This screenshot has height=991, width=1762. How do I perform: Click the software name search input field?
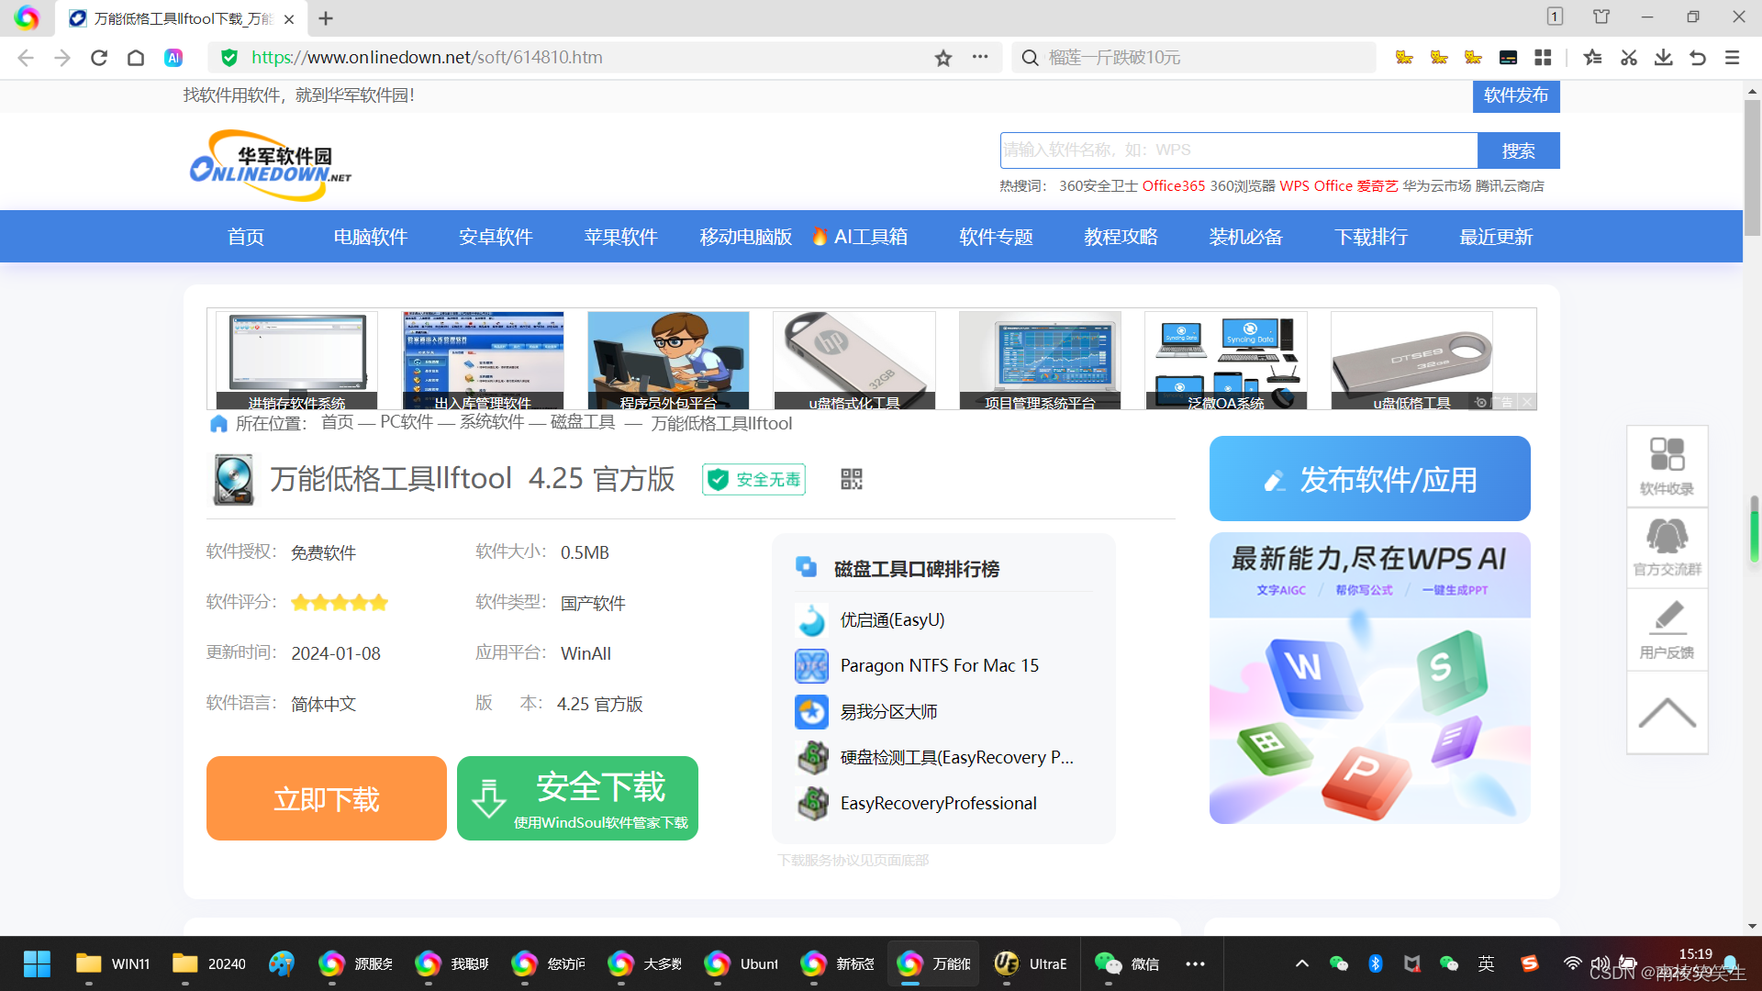[x=1238, y=150]
